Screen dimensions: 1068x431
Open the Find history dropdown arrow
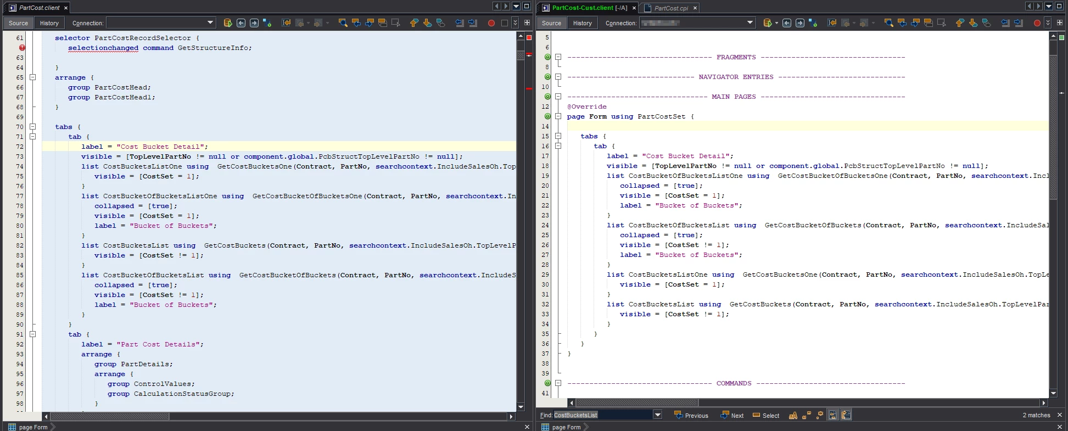click(658, 415)
